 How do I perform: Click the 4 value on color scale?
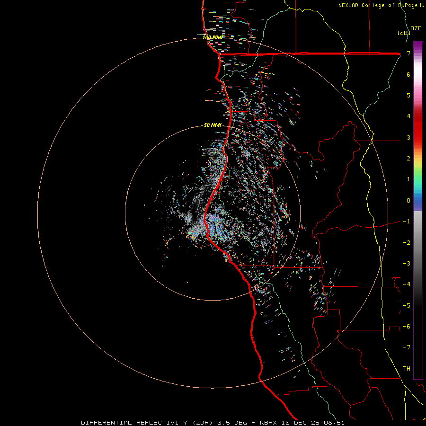tap(408, 116)
